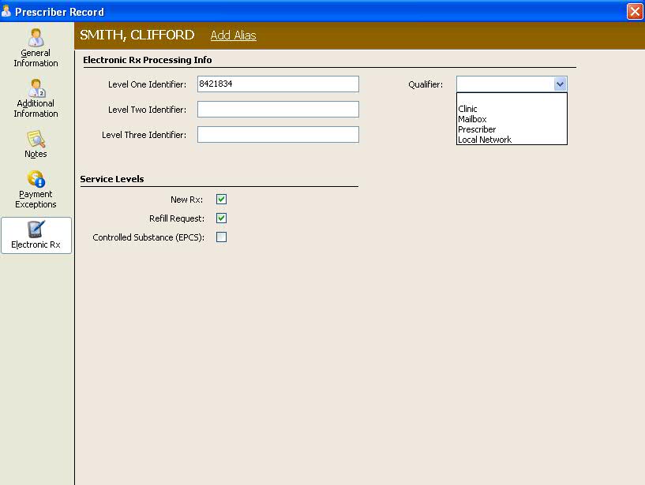645x485 pixels.
Task: Click the Prescriber Record title bar icon
Action: click(7, 12)
